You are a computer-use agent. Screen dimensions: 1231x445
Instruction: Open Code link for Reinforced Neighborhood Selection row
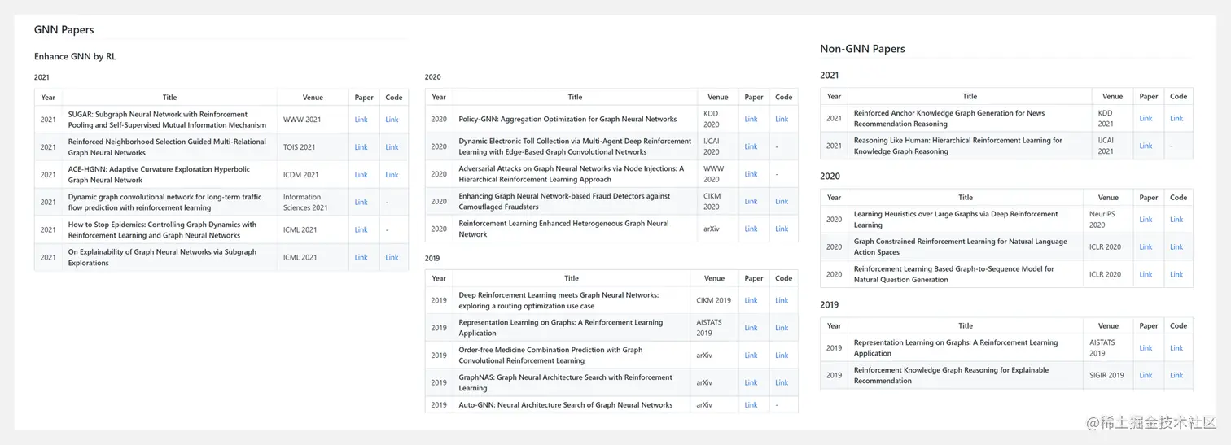coord(392,147)
